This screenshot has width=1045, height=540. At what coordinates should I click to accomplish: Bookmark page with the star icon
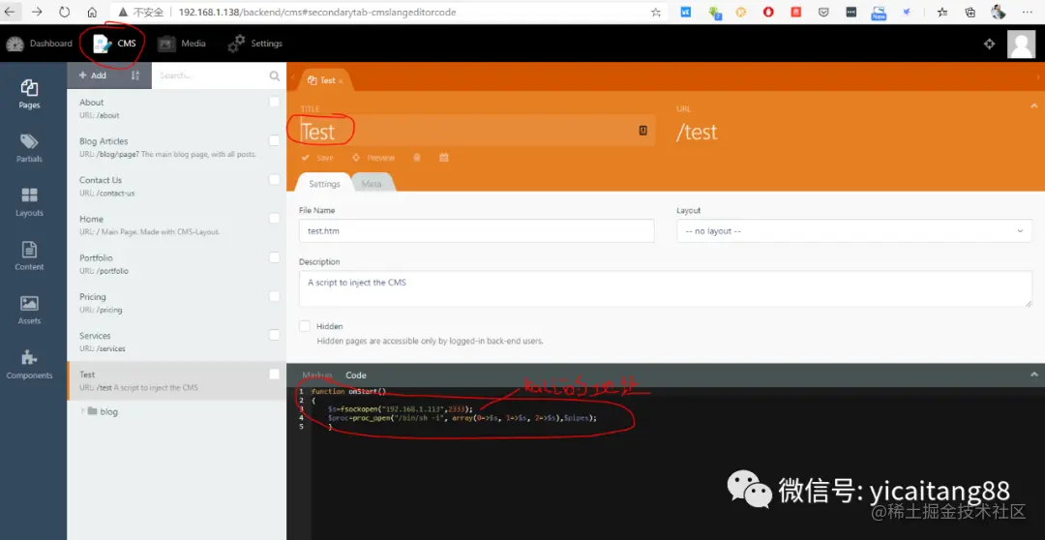tap(656, 12)
